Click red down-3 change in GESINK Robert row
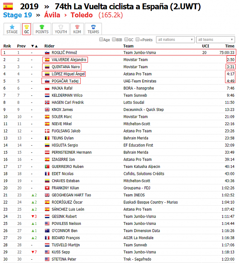Image resolution: width=239 pixels, height=263 pixels. [34, 217]
